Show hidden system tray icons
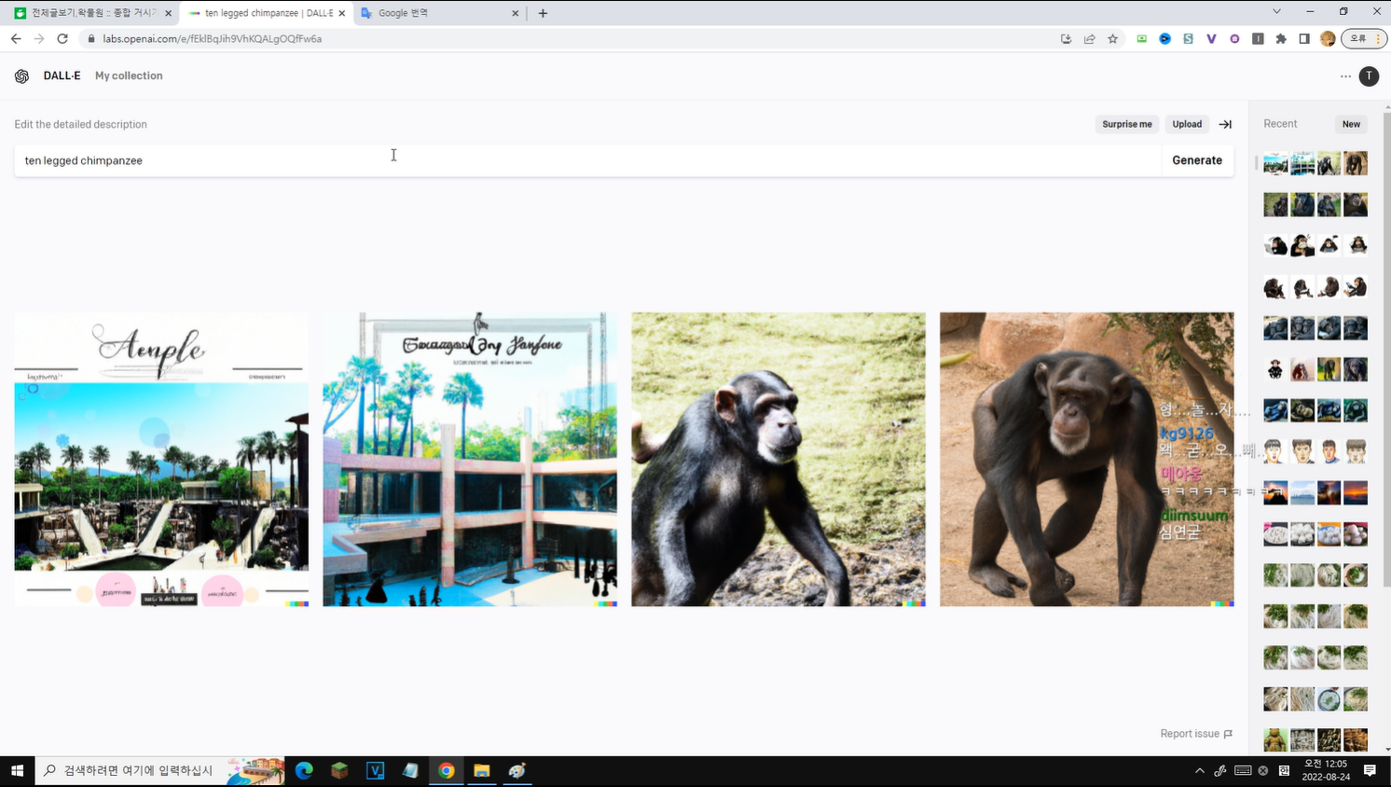The height and width of the screenshot is (787, 1391). click(x=1199, y=770)
